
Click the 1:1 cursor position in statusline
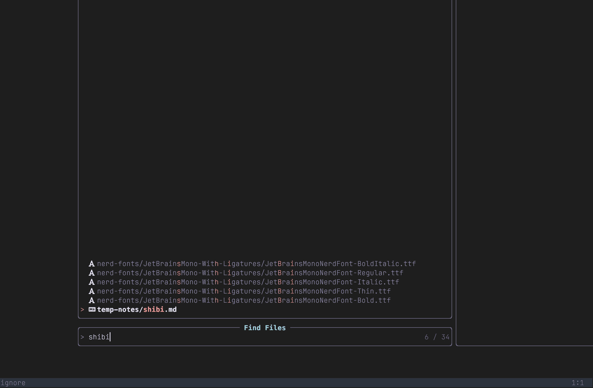[578, 383]
